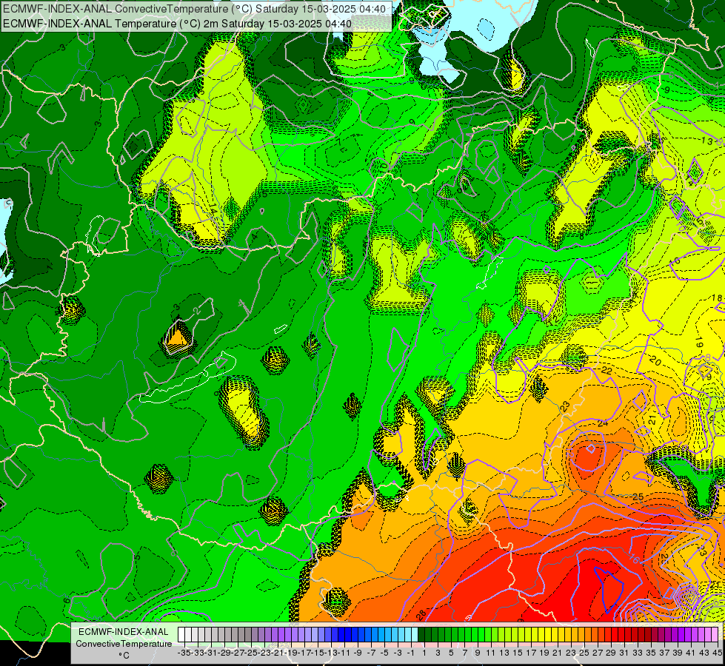Click the '35' value on the legend scale
Screen dimensions: 725x666
pyautogui.click(x=651, y=653)
